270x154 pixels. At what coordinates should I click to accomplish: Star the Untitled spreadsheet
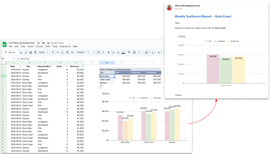pyautogui.click(x=38, y=43)
